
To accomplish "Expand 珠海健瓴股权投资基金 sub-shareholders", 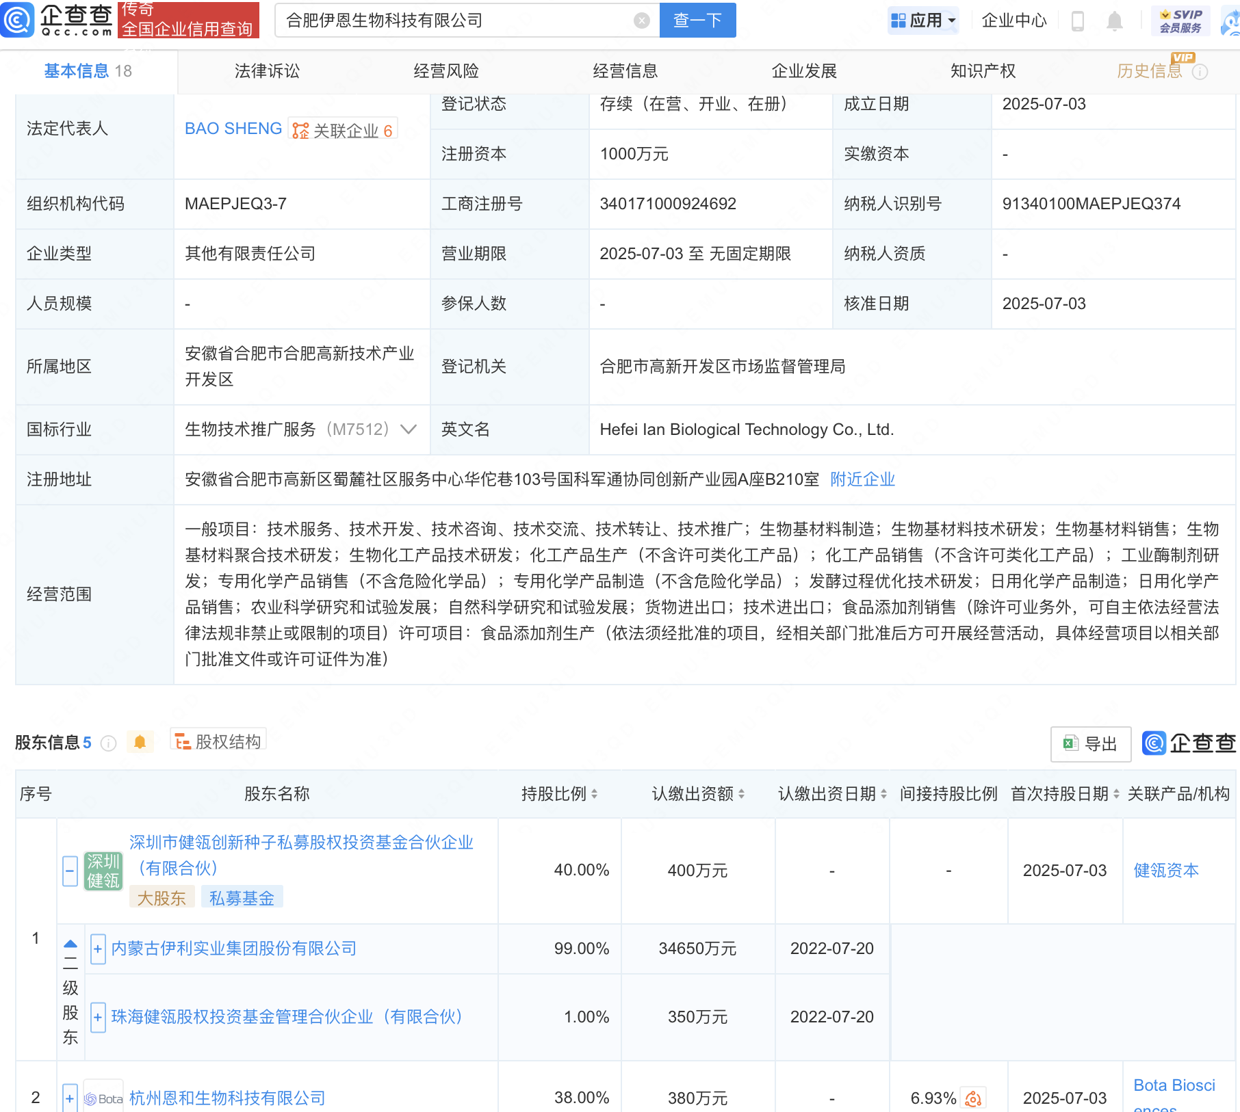I will (98, 1018).
